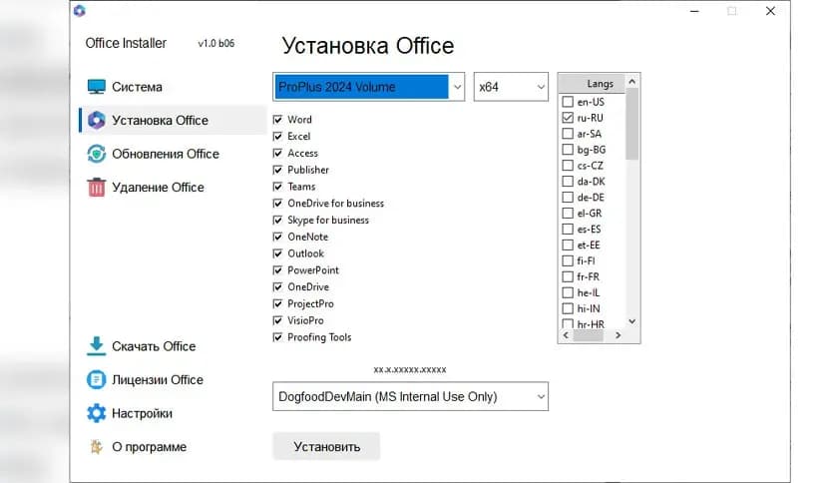Click the Office icon beside Установка Office
The width and height of the screenshot is (834, 483).
point(96,121)
